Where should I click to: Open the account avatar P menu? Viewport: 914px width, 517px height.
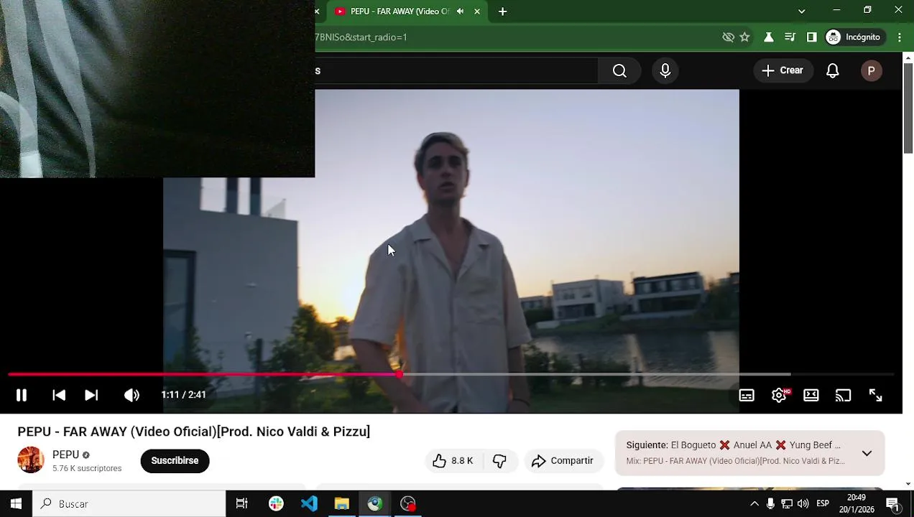(871, 70)
